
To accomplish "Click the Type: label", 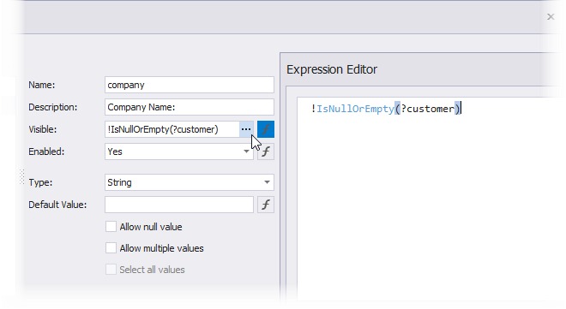I will [x=40, y=182].
